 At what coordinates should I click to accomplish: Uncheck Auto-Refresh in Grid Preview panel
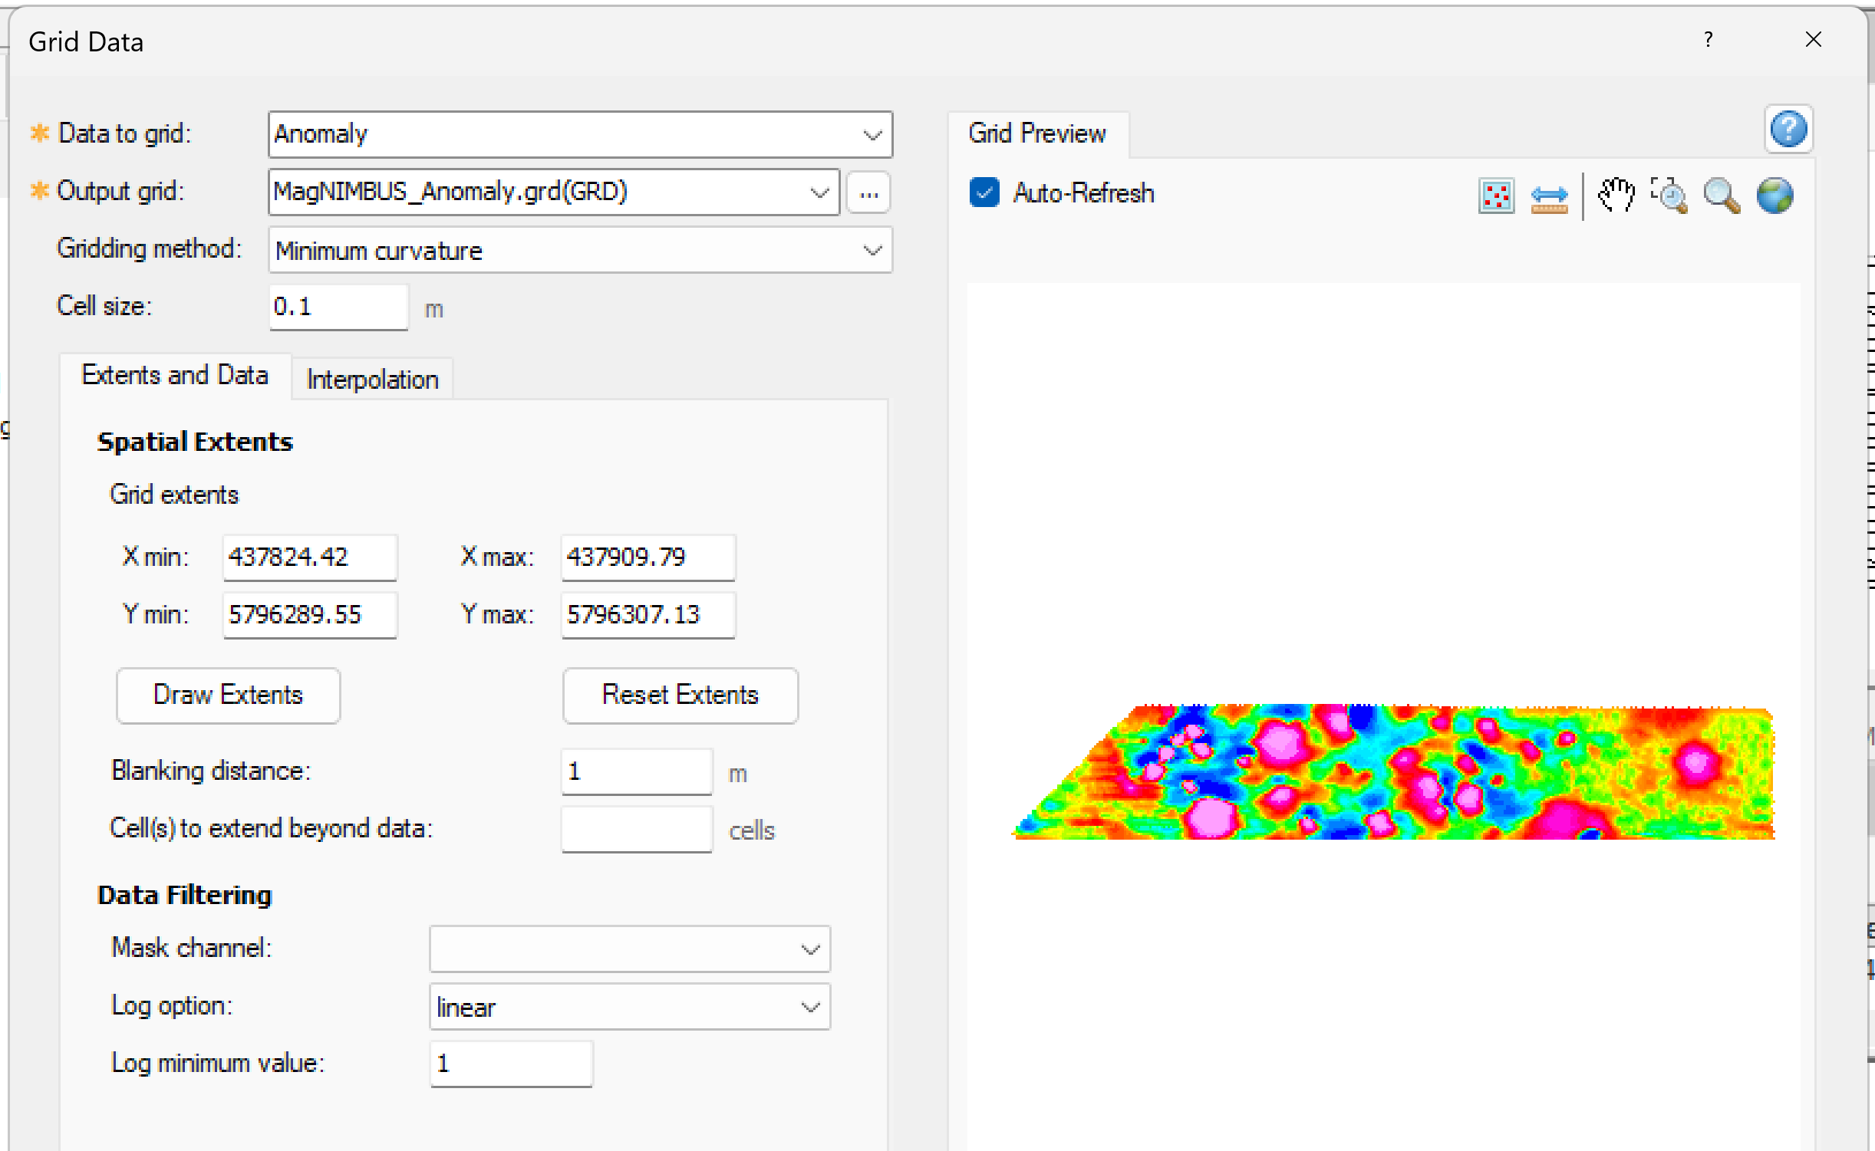tap(984, 193)
